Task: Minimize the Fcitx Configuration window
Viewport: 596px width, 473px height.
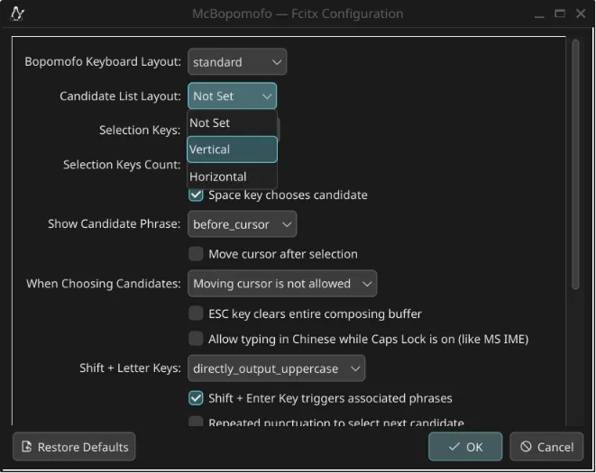Action: [x=539, y=14]
